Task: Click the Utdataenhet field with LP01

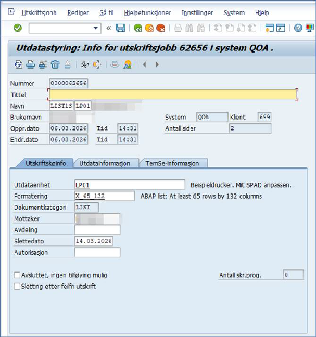Action: 130,185
